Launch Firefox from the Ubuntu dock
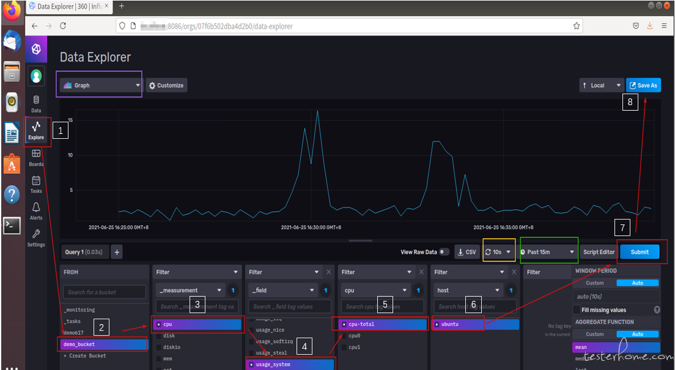Screen dimensions: 675x370 pos(12,12)
